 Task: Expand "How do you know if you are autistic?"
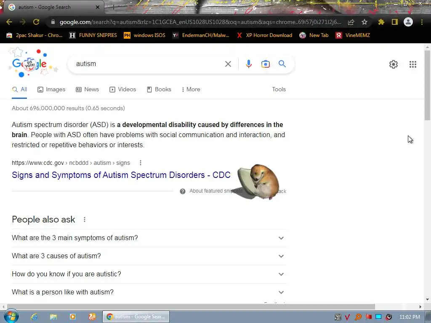pyautogui.click(x=149, y=274)
